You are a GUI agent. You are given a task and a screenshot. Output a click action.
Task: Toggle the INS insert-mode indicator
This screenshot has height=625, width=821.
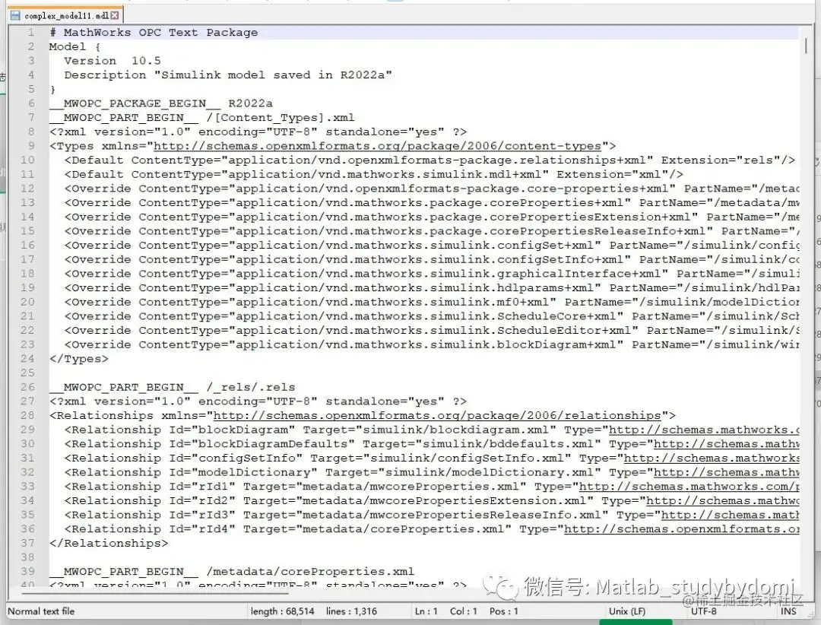point(788,611)
